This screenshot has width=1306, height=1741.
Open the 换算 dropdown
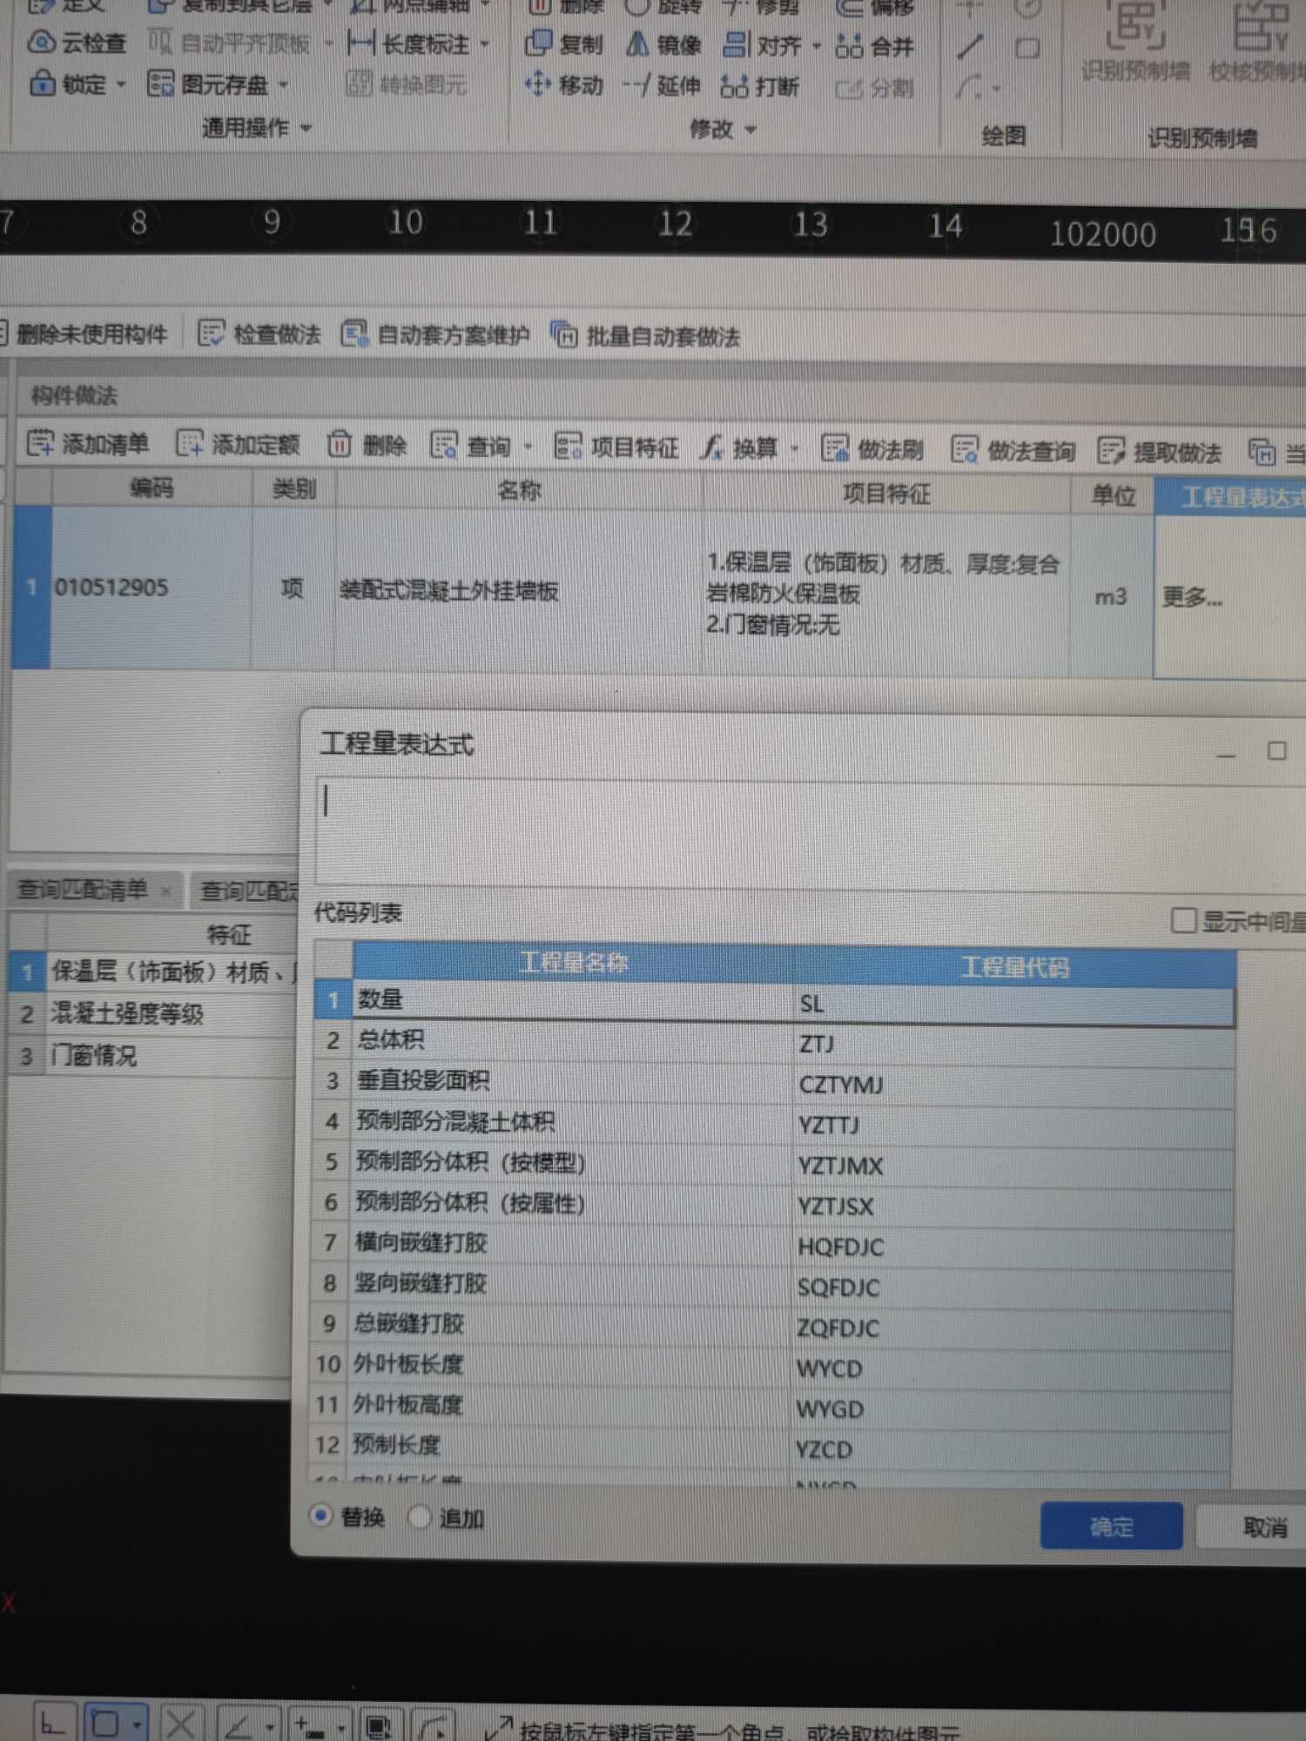[x=795, y=448]
